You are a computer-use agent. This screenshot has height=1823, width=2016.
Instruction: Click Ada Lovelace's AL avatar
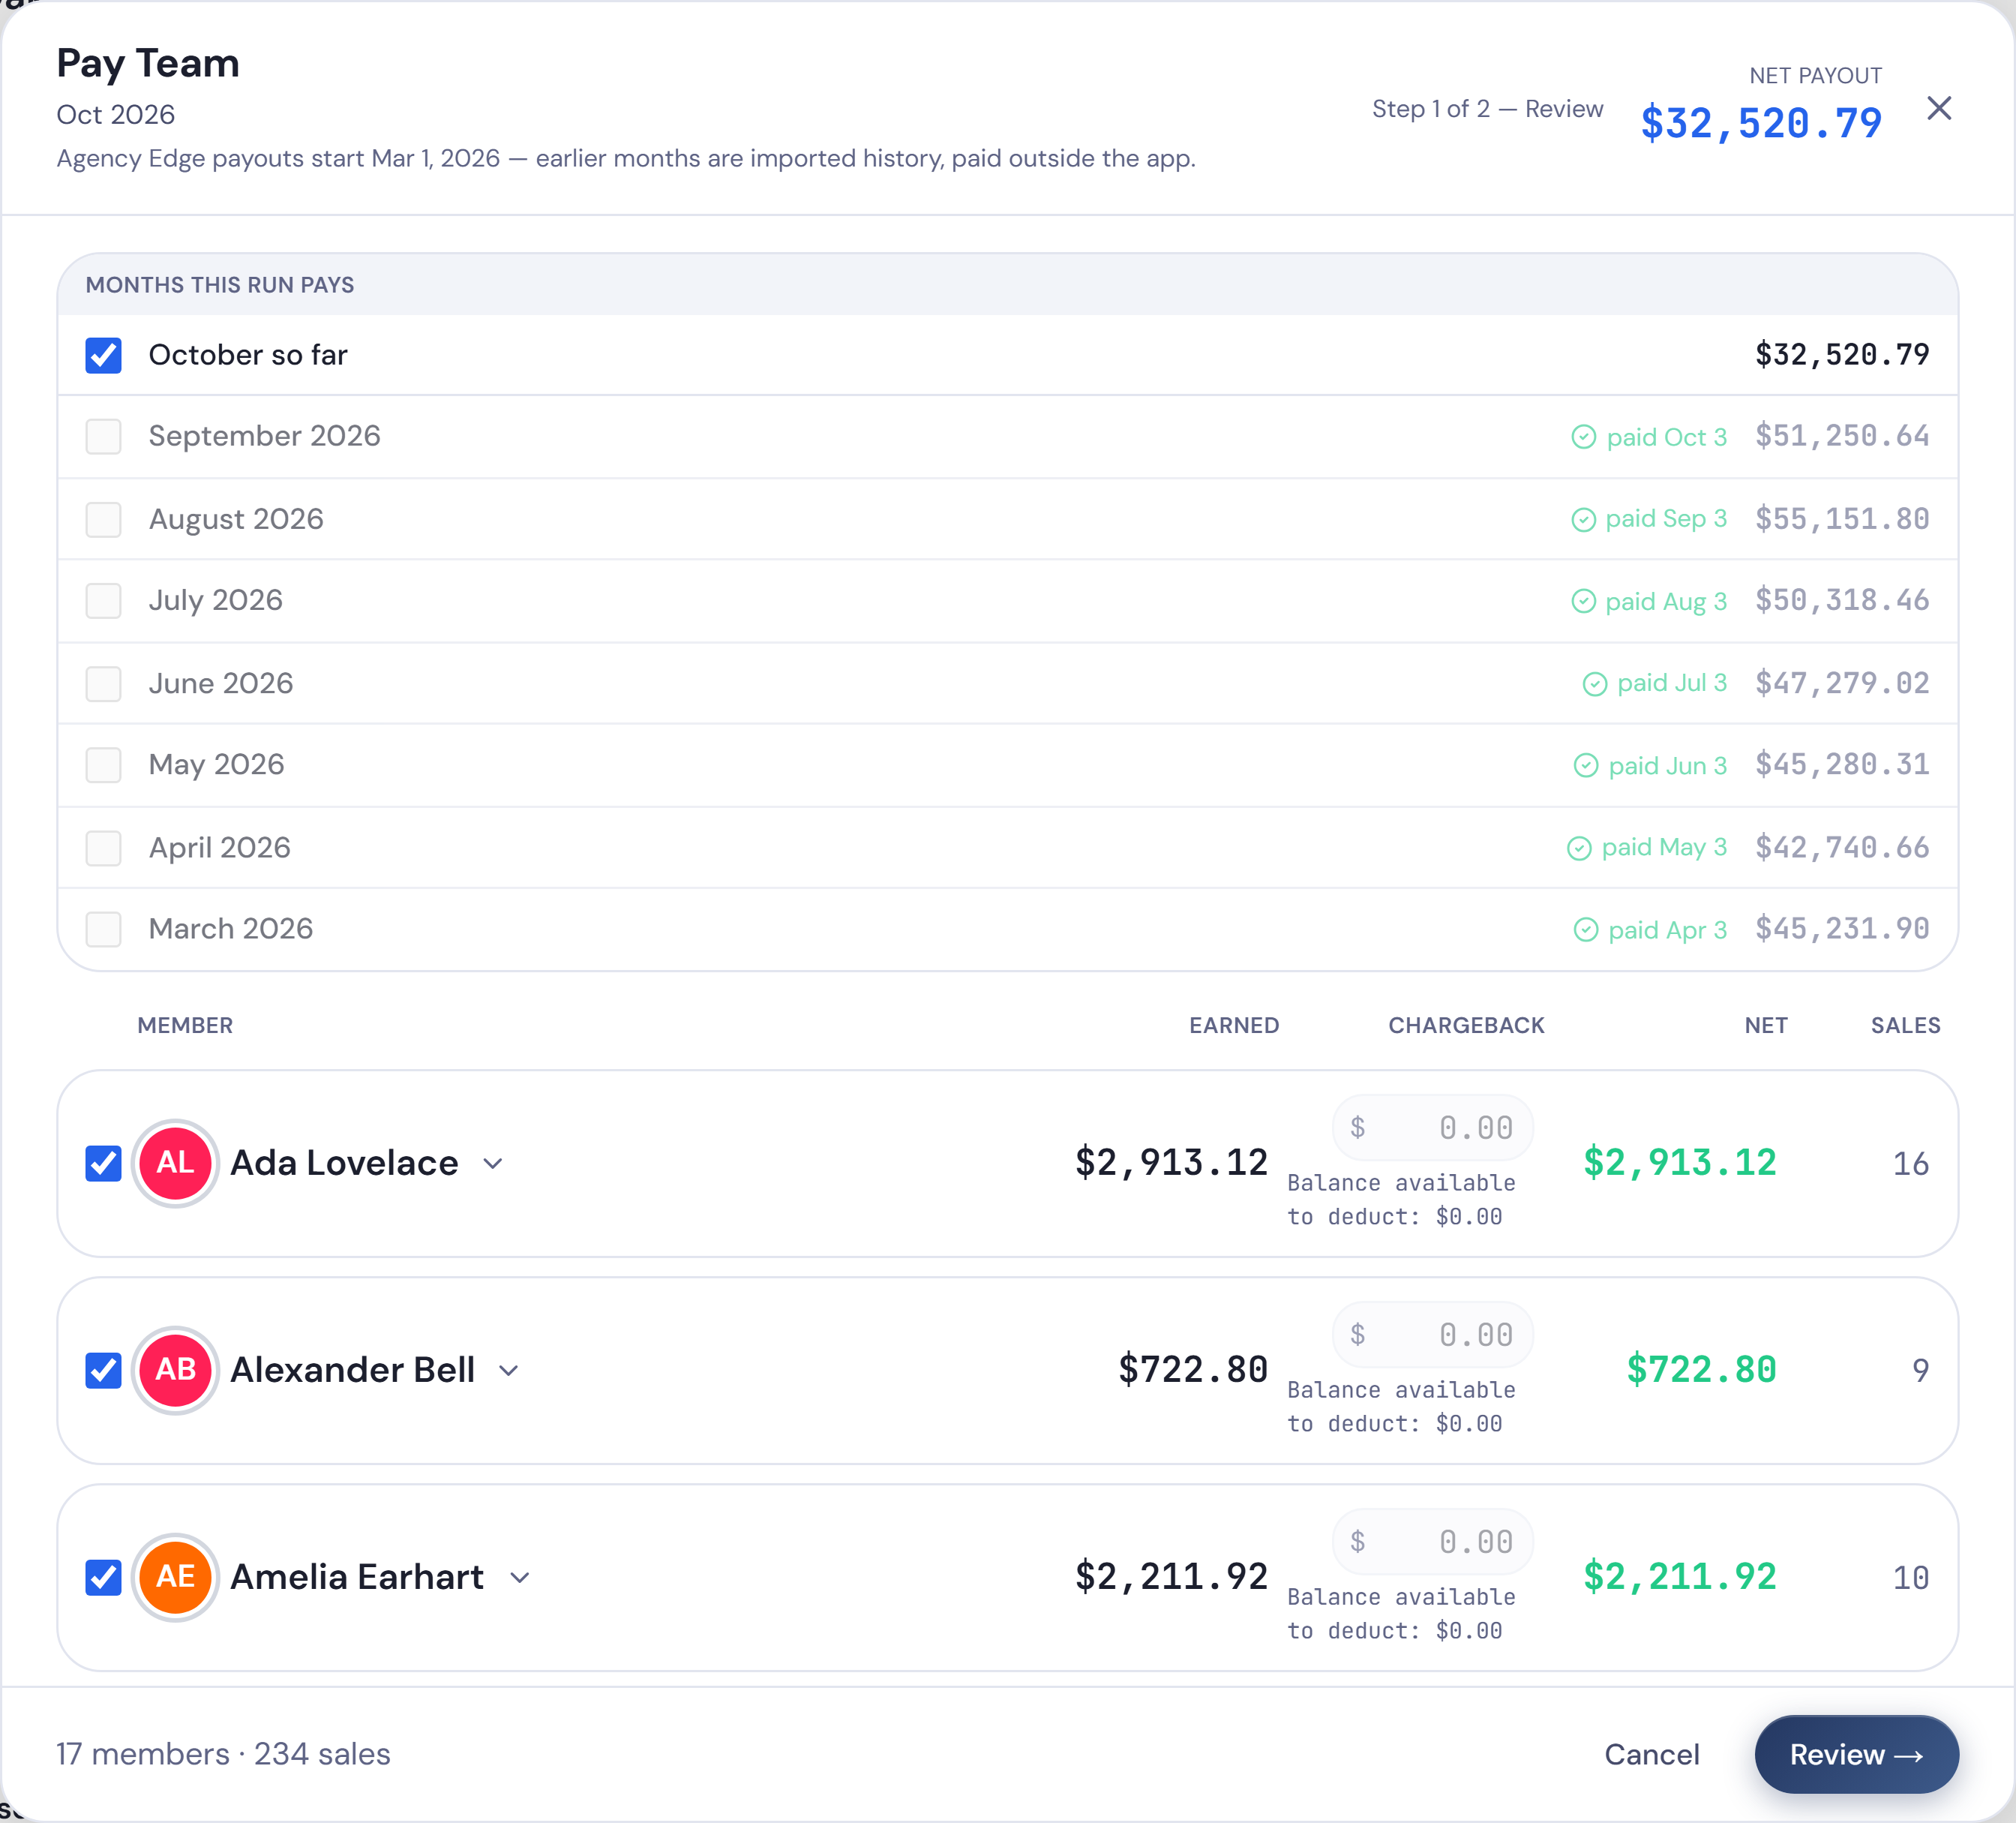pyautogui.click(x=175, y=1163)
